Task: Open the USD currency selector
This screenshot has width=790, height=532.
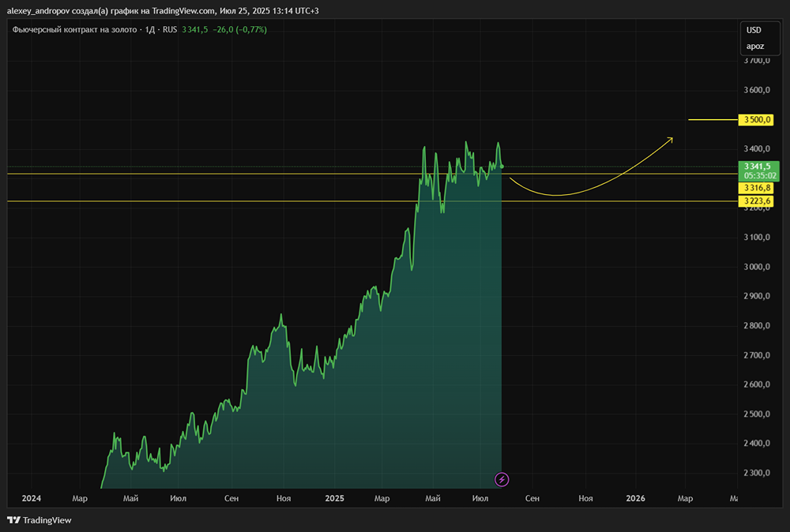Action: (754, 30)
